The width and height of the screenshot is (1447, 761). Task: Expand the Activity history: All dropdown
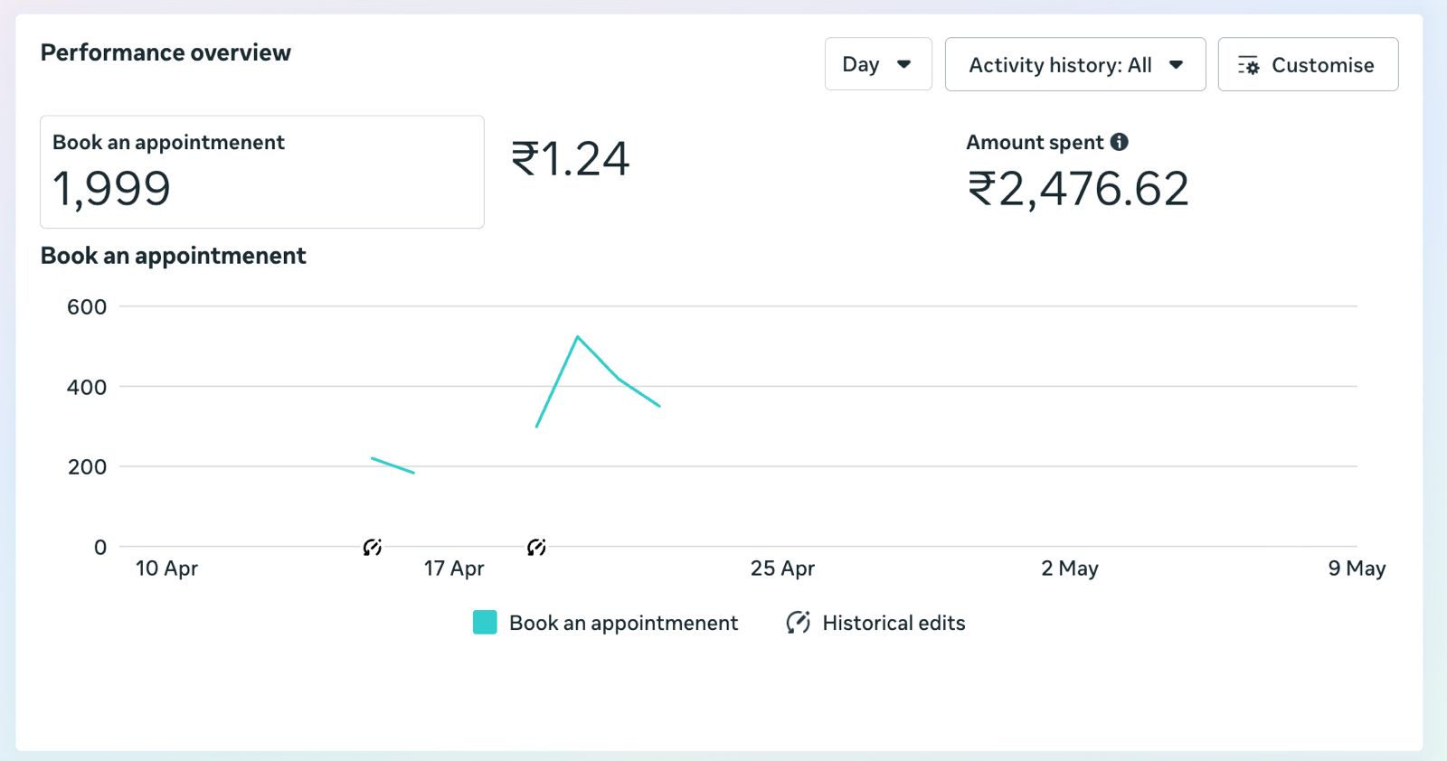[x=1075, y=64]
